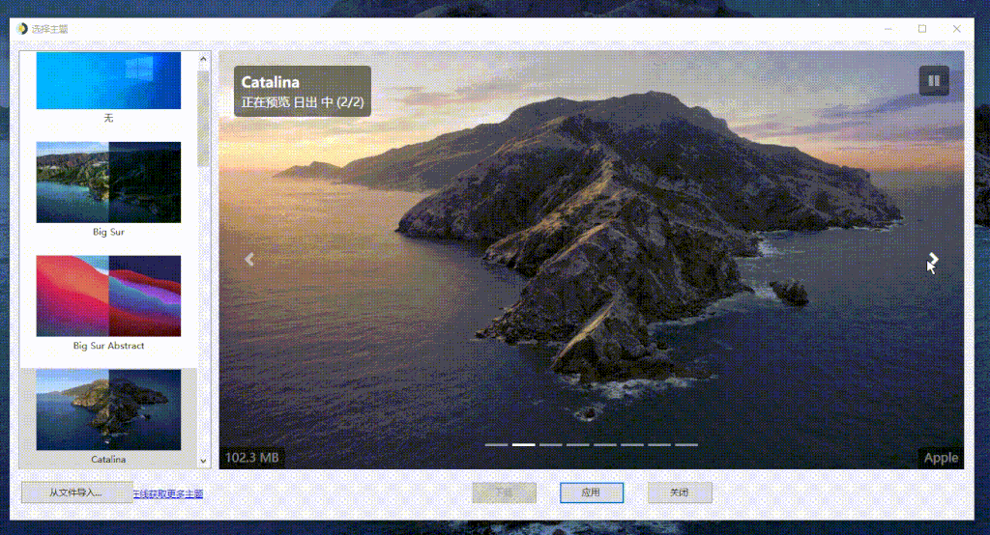Pause the Catalina preview slideshow
The width and height of the screenshot is (990, 535).
point(934,81)
